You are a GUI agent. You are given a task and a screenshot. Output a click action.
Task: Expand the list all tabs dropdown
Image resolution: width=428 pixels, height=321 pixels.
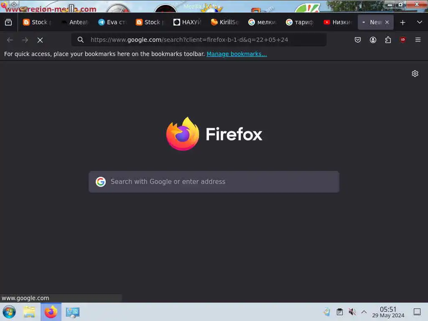click(x=420, y=22)
